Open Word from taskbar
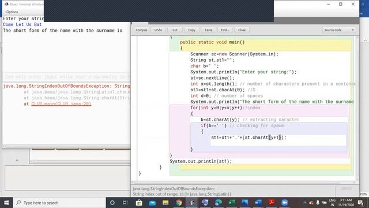 pyautogui.click(x=258, y=203)
